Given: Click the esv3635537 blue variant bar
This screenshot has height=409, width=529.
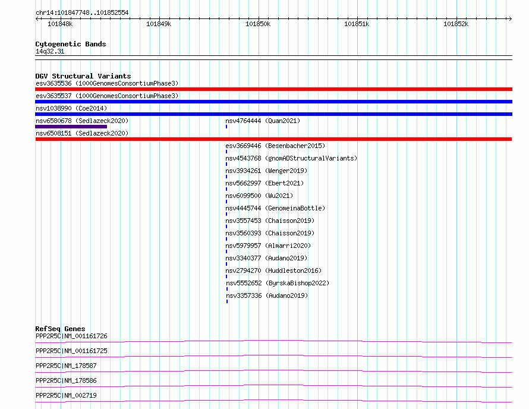Looking at the screenshot, I should (x=273, y=102).
